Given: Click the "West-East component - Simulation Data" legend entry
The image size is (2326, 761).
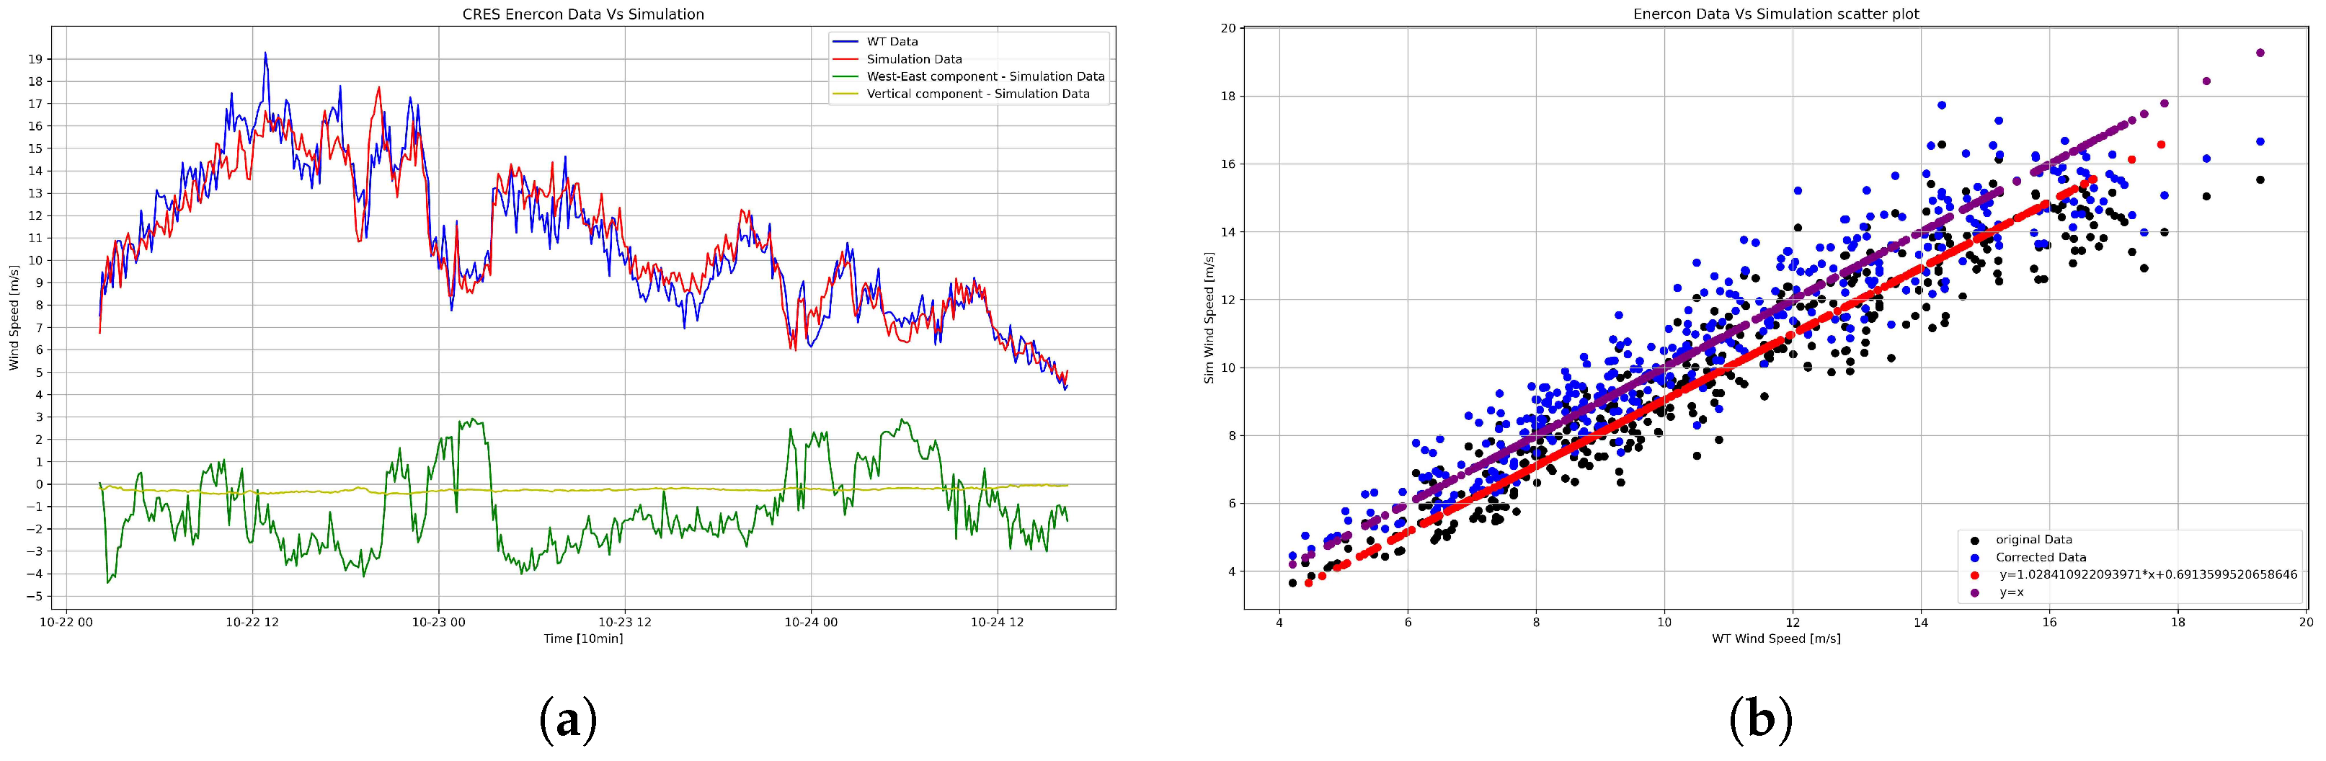Looking at the screenshot, I should (986, 76).
